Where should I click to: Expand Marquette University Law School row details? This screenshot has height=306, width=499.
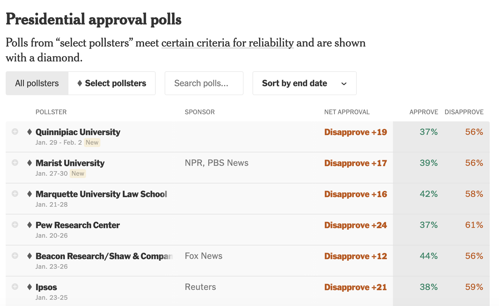[15, 194]
